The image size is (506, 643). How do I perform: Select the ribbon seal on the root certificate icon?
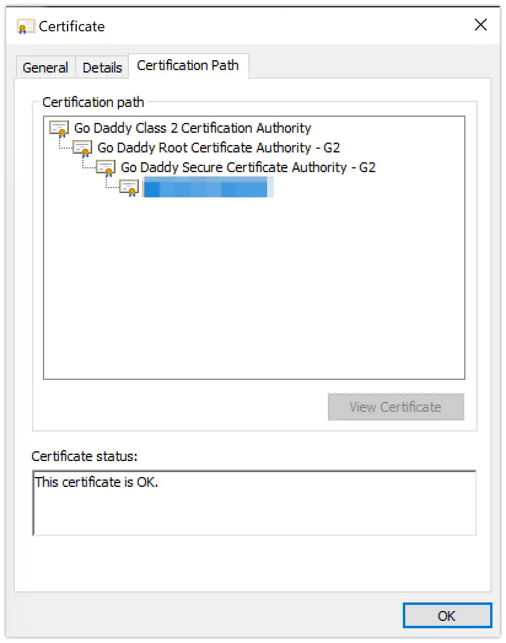[x=62, y=132]
